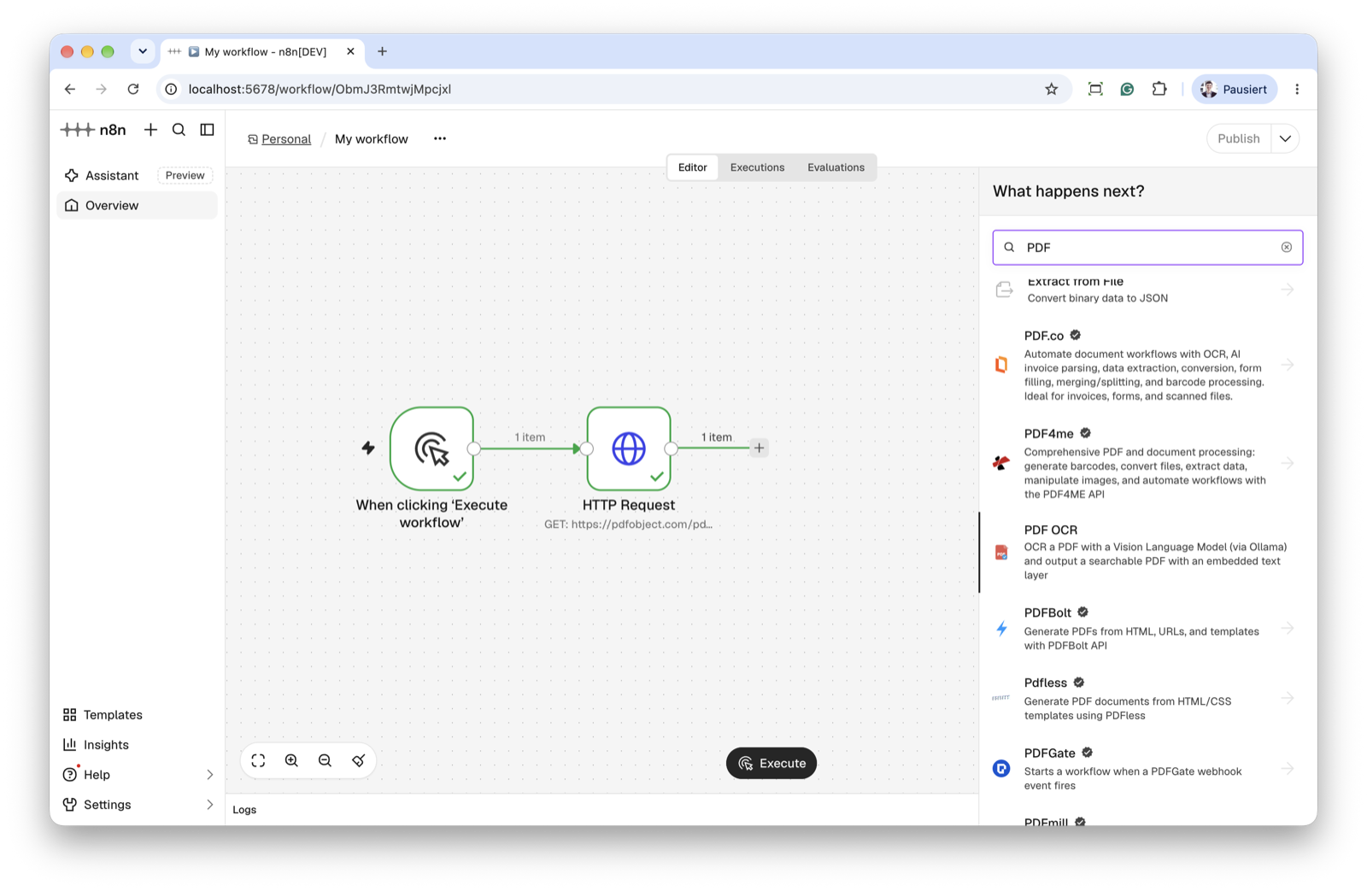The width and height of the screenshot is (1367, 891).
Task: Collapse the sidebar with panel icon
Action: [x=207, y=130]
